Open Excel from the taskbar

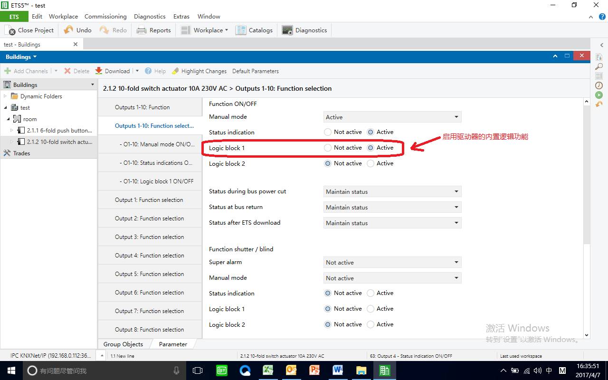pos(268,370)
